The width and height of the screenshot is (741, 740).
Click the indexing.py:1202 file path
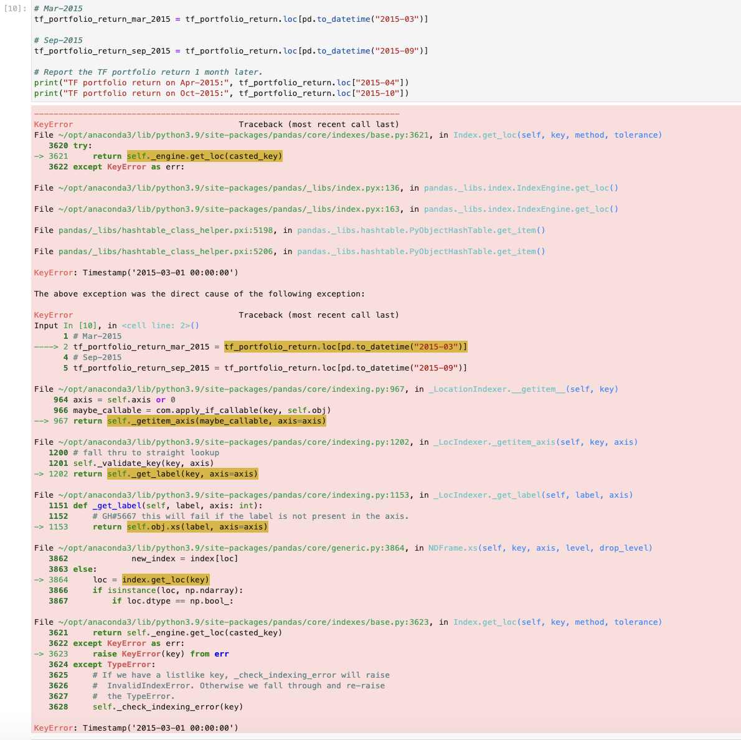tap(234, 442)
